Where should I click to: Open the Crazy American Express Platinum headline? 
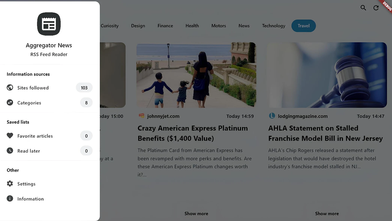point(193,133)
